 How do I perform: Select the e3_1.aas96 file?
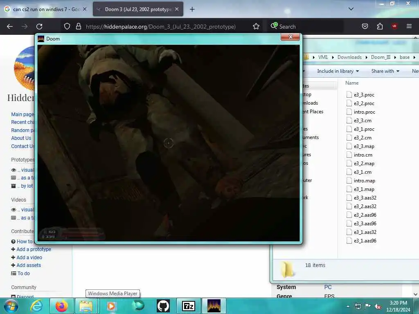coord(365,240)
